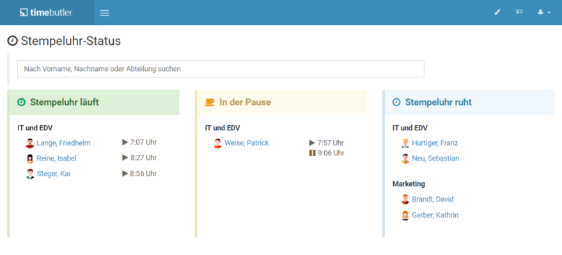Open the hamburger navigation menu
The height and width of the screenshot is (255, 562).
(x=105, y=13)
